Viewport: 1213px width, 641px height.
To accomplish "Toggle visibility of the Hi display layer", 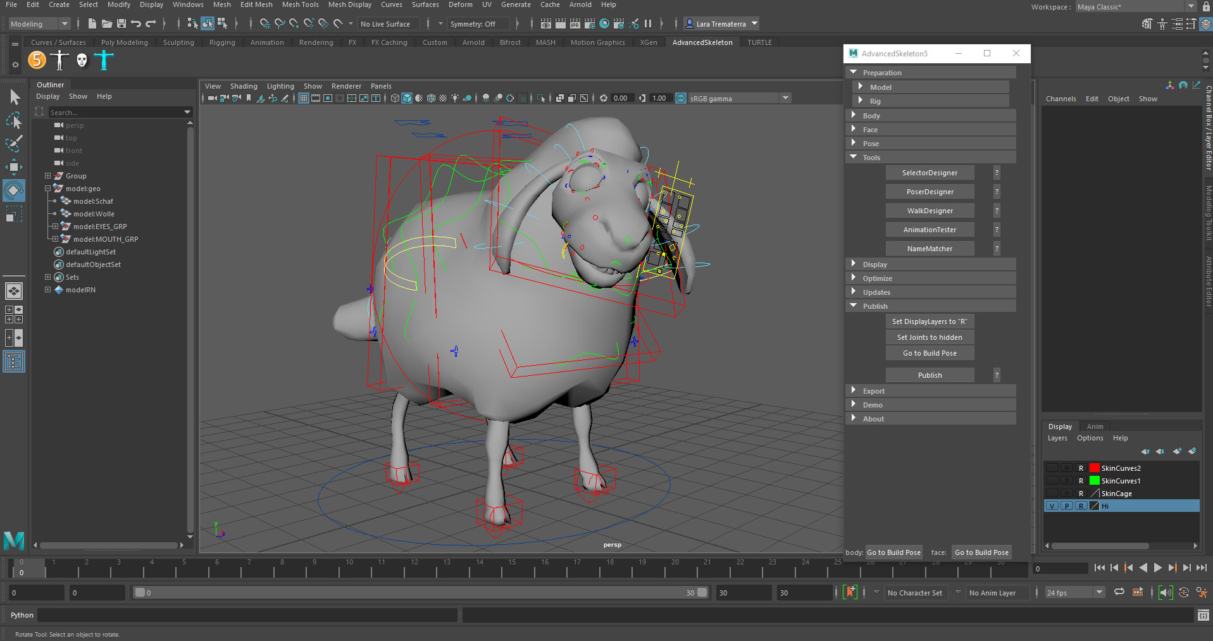I will click(1052, 506).
